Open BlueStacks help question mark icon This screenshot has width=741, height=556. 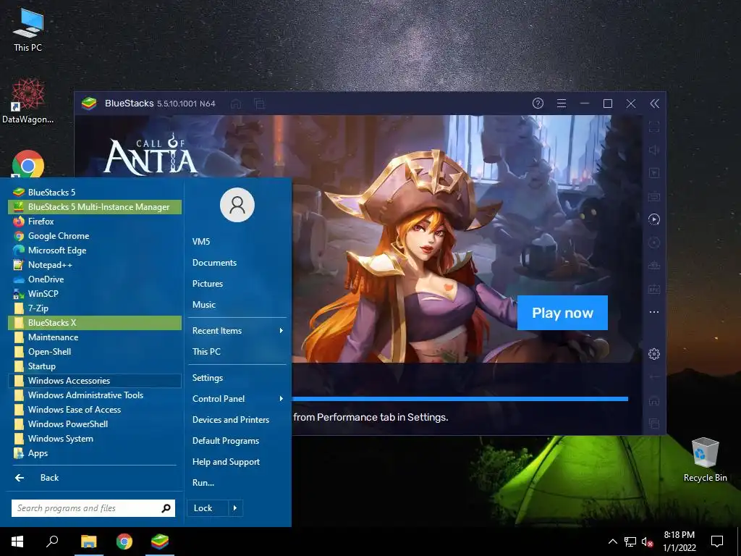point(538,103)
